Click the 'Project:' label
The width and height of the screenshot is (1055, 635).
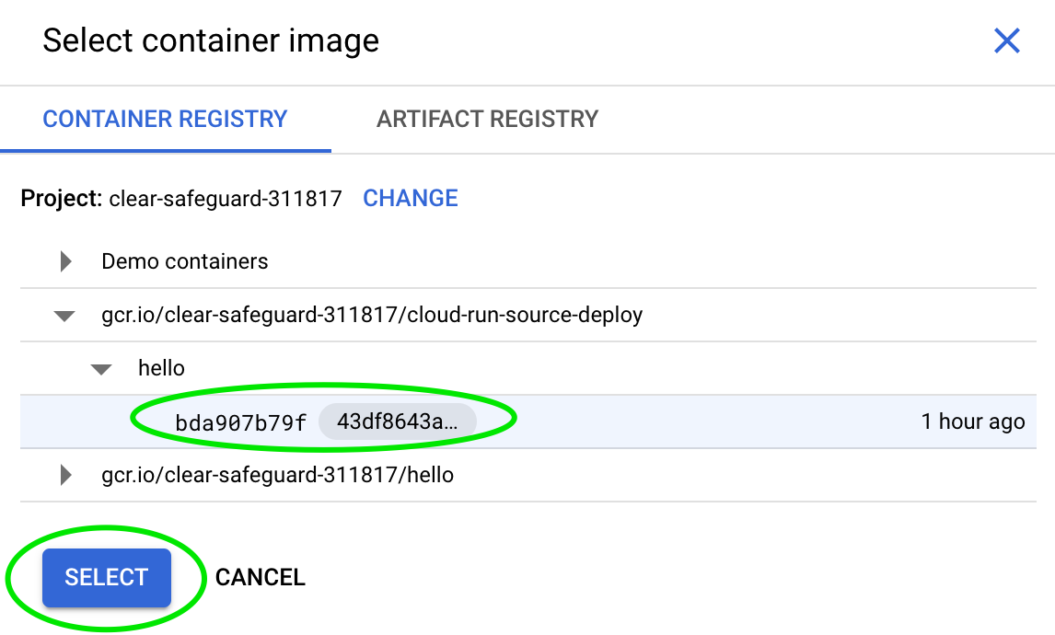(x=61, y=198)
